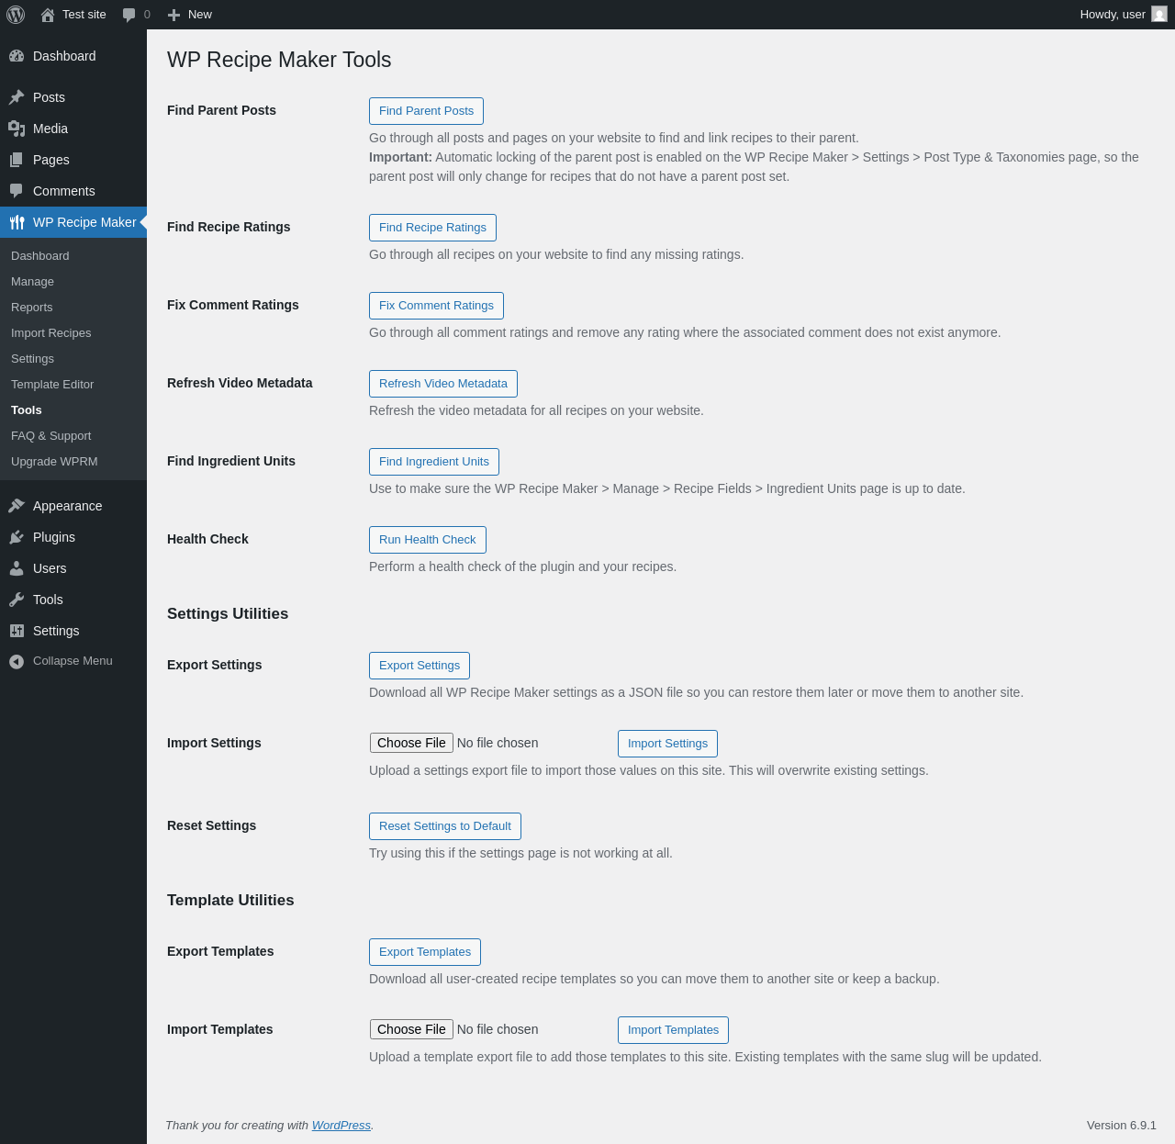Open the New content dropdown
1175x1144 pixels.
click(x=190, y=15)
